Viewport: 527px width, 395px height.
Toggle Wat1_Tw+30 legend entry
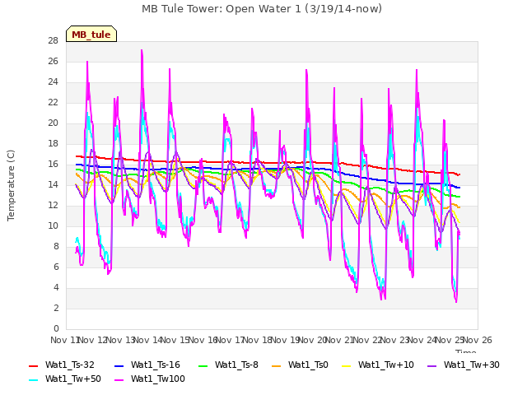[x=463, y=365]
